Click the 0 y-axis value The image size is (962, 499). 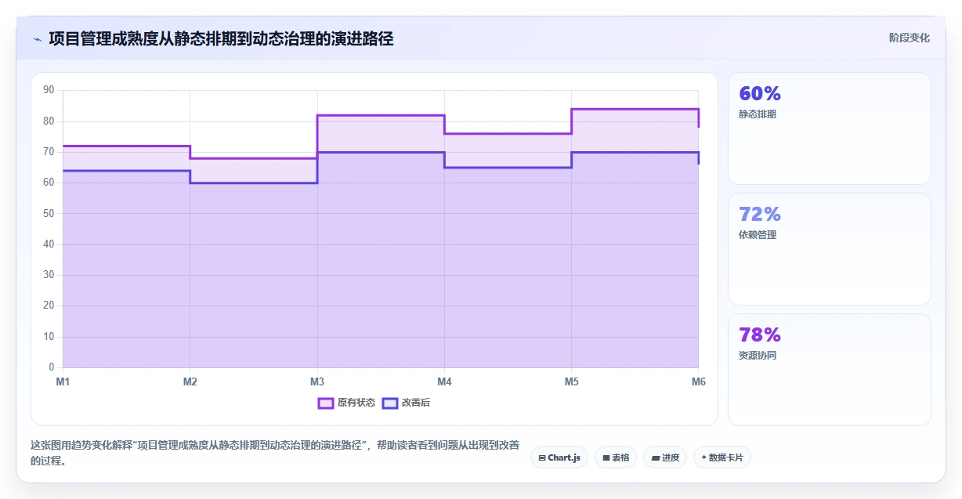(x=51, y=367)
